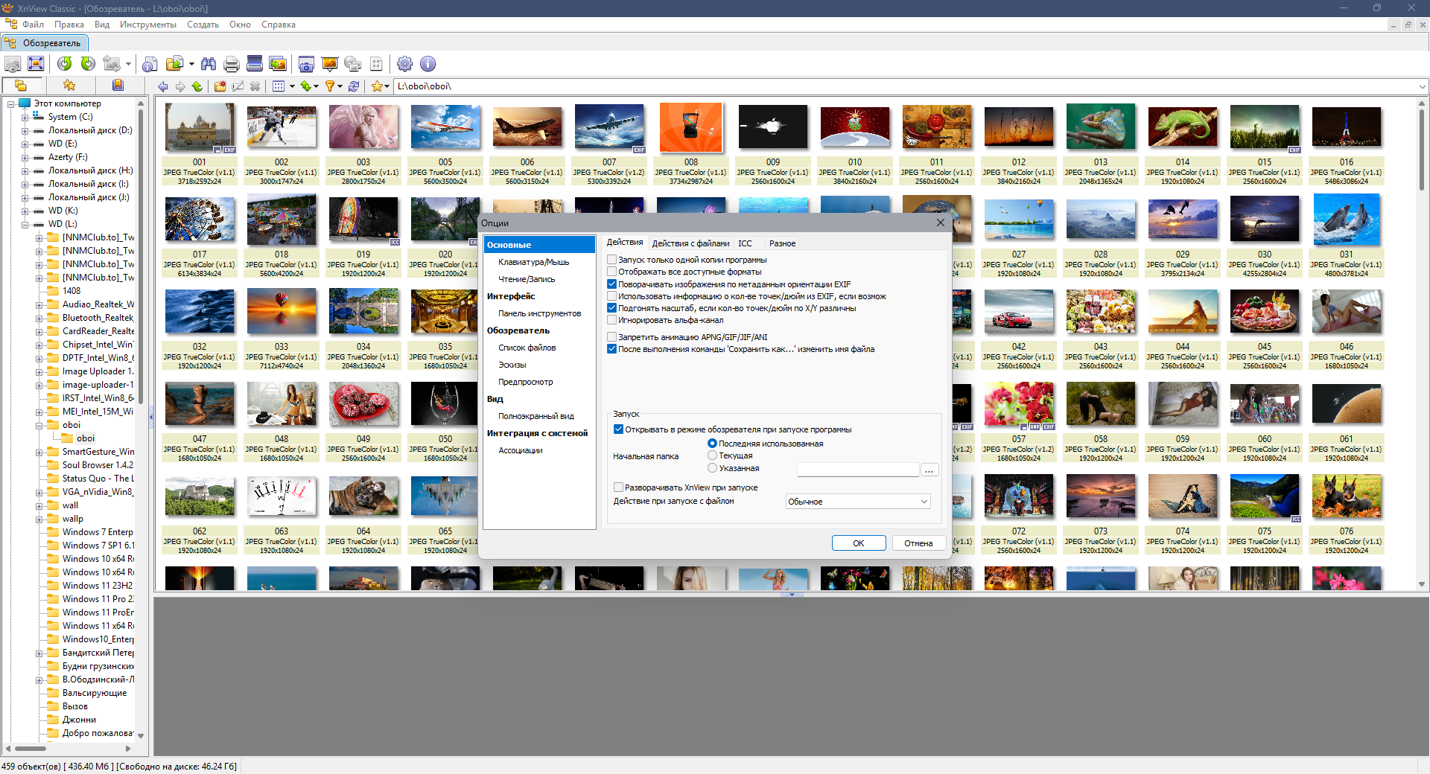
Task: Create new folder via starred folder icon
Action: tap(220, 86)
